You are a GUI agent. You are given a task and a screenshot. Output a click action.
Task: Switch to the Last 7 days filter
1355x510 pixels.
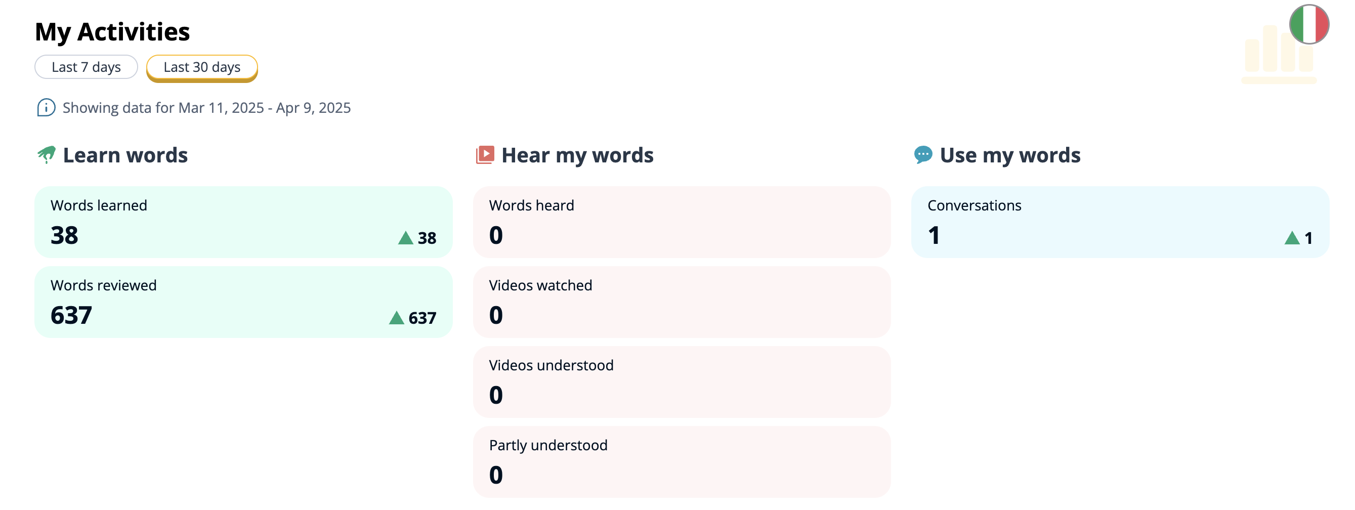pyautogui.click(x=86, y=67)
